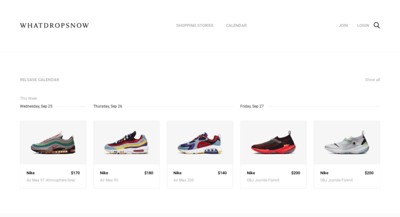Select the Air Max 95 product title
The height and width of the screenshot is (217, 400).
[x=109, y=180]
